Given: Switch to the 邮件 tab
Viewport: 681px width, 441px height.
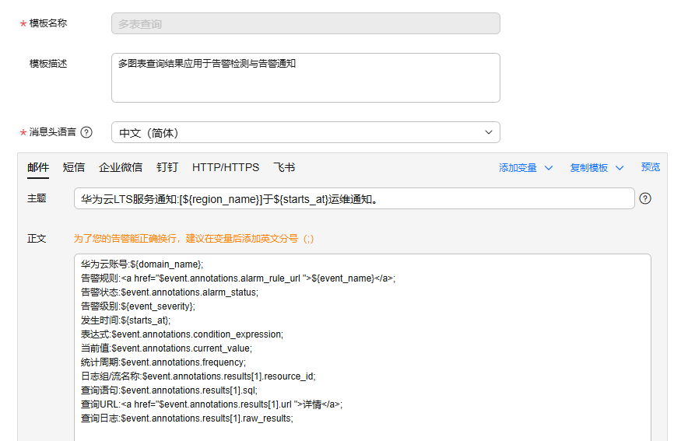Looking at the screenshot, I should pos(38,167).
